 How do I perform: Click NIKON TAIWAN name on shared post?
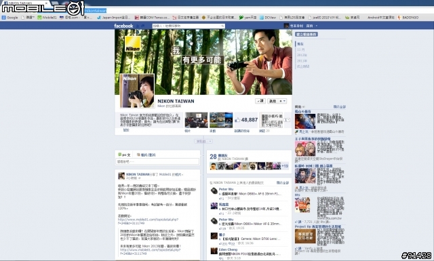(138, 174)
